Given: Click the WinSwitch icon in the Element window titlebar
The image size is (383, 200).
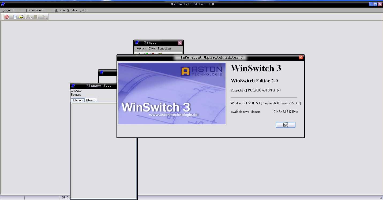Looking at the screenshot, I should point(73,86).
